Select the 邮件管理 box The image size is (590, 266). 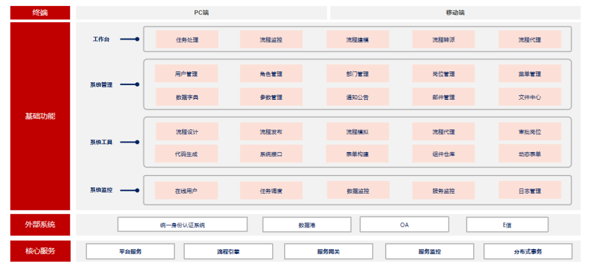coord(444,97)
